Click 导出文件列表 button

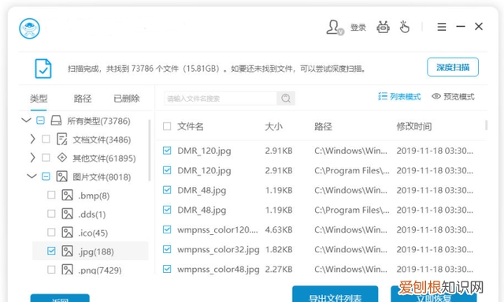335,294
